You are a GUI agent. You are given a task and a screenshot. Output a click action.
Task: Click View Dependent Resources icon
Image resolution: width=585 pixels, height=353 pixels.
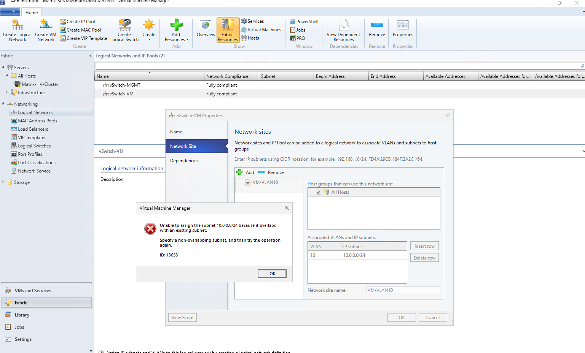click(x=343, y=30)
